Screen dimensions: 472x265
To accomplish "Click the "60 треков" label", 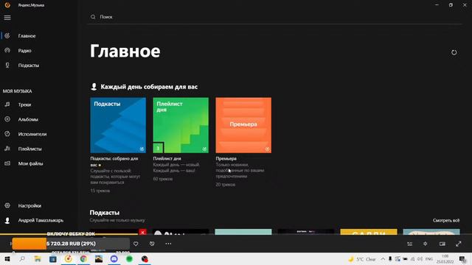I will [x=163, y=179].
